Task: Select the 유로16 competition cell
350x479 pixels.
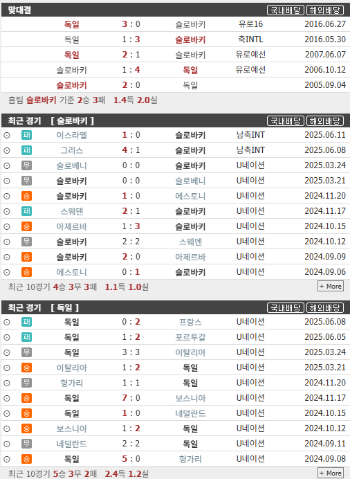Action: click(250, 24)
